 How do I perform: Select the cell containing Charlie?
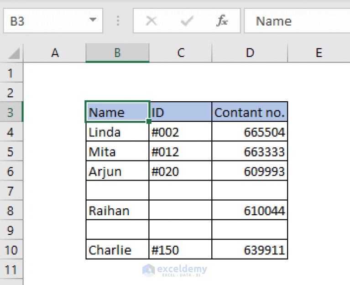click(x=117, y=249)
